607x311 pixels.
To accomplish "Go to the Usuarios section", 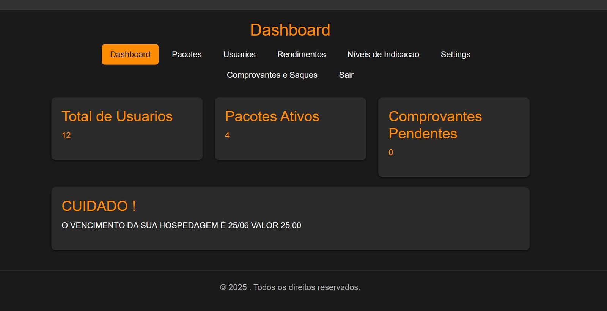I will coord(239,54).
